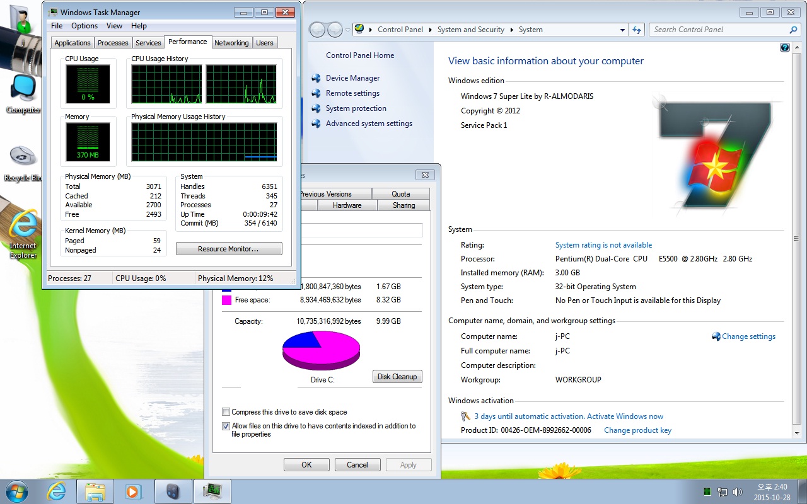The width and height of the screenshot is (807, 504).
Task: Select the Previous Versions tab
Action: [x=335, y=194]
